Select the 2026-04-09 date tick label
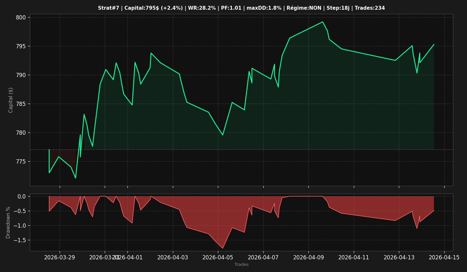 [308, 257]
